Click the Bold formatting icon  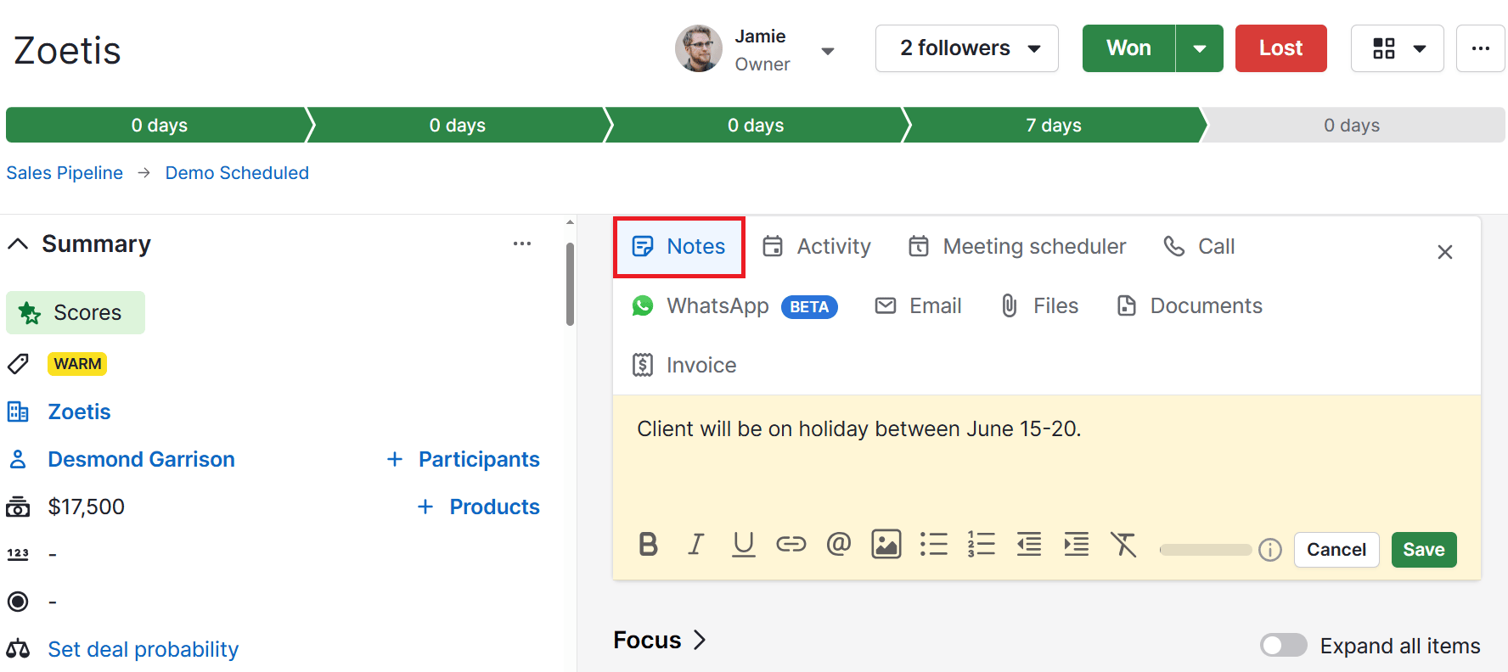pyautogui.click(x=649, y=544)
